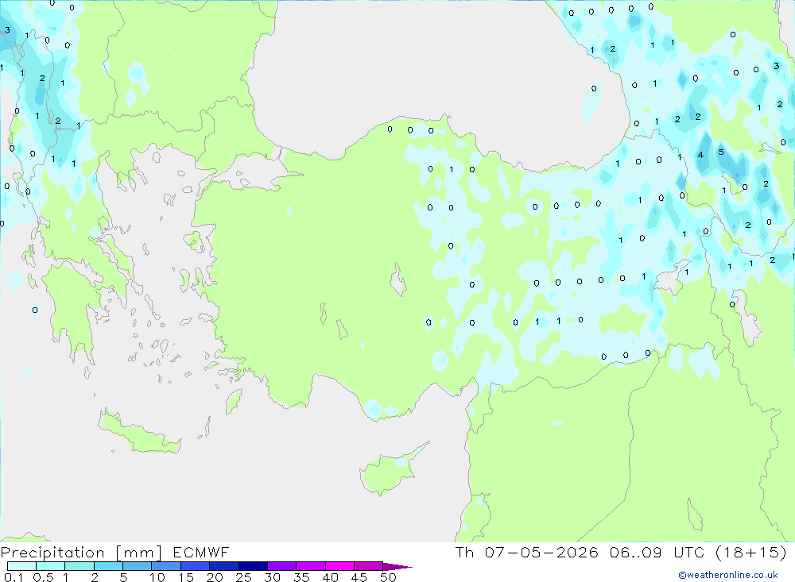Click the 5–10 mm legend swatch
The image size is (795, 582).
[x=137, y=566]
